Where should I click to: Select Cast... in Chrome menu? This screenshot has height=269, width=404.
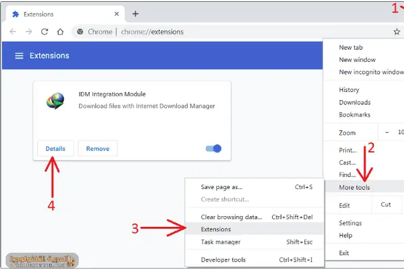pyautogui.click(x=347, y=163)
